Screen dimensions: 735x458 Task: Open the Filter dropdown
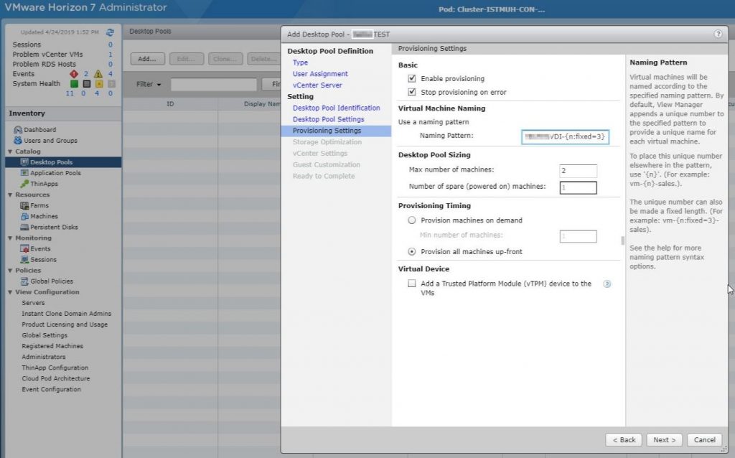click(148, 85)
